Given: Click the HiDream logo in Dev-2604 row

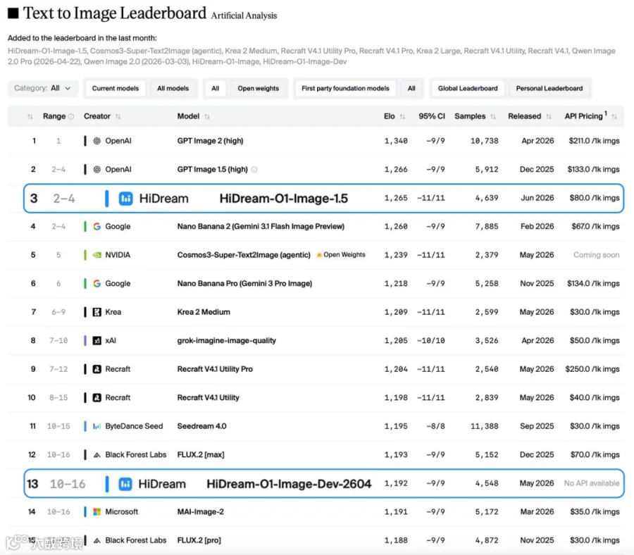Looking at the screenshot, I should [x=125, y=484].
